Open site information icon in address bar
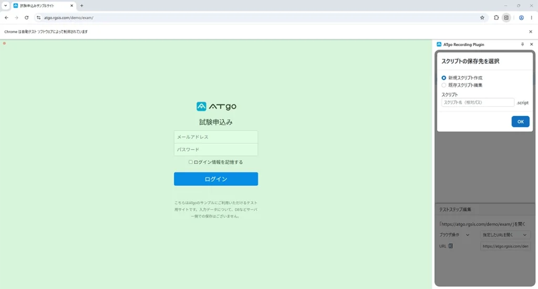This screenshot has width=538, height=289. (x=38, y=17)
